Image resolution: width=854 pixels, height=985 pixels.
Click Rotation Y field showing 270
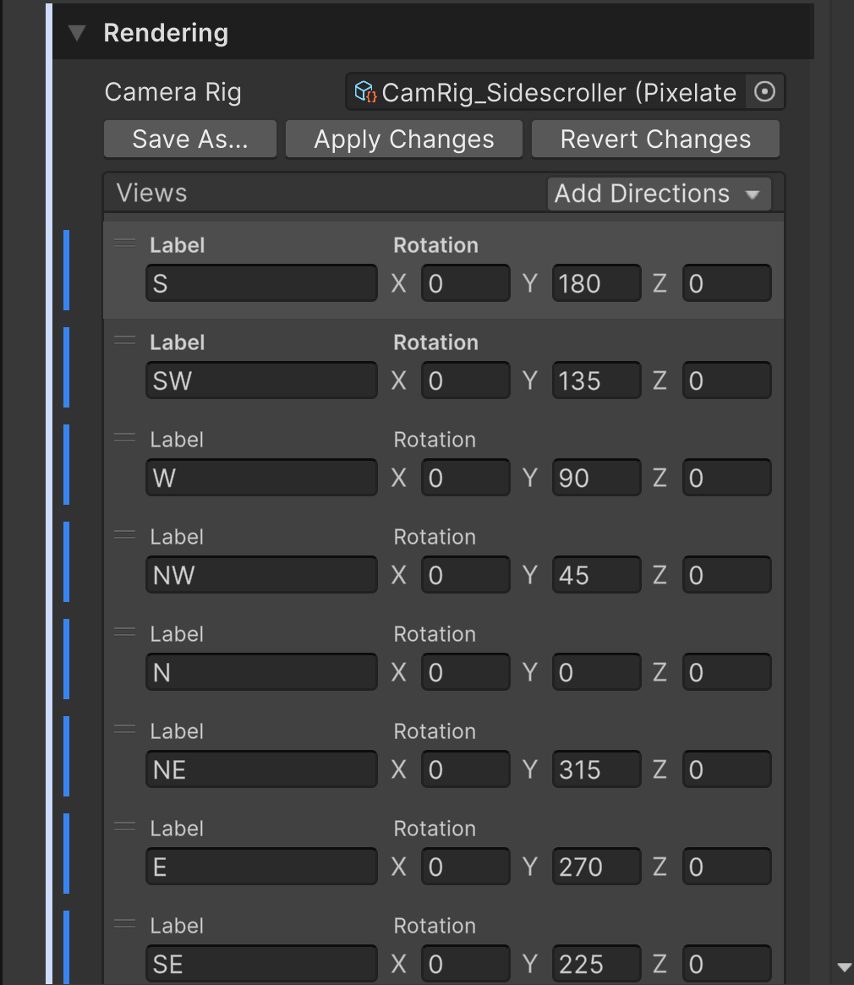[x=596, y=867]
